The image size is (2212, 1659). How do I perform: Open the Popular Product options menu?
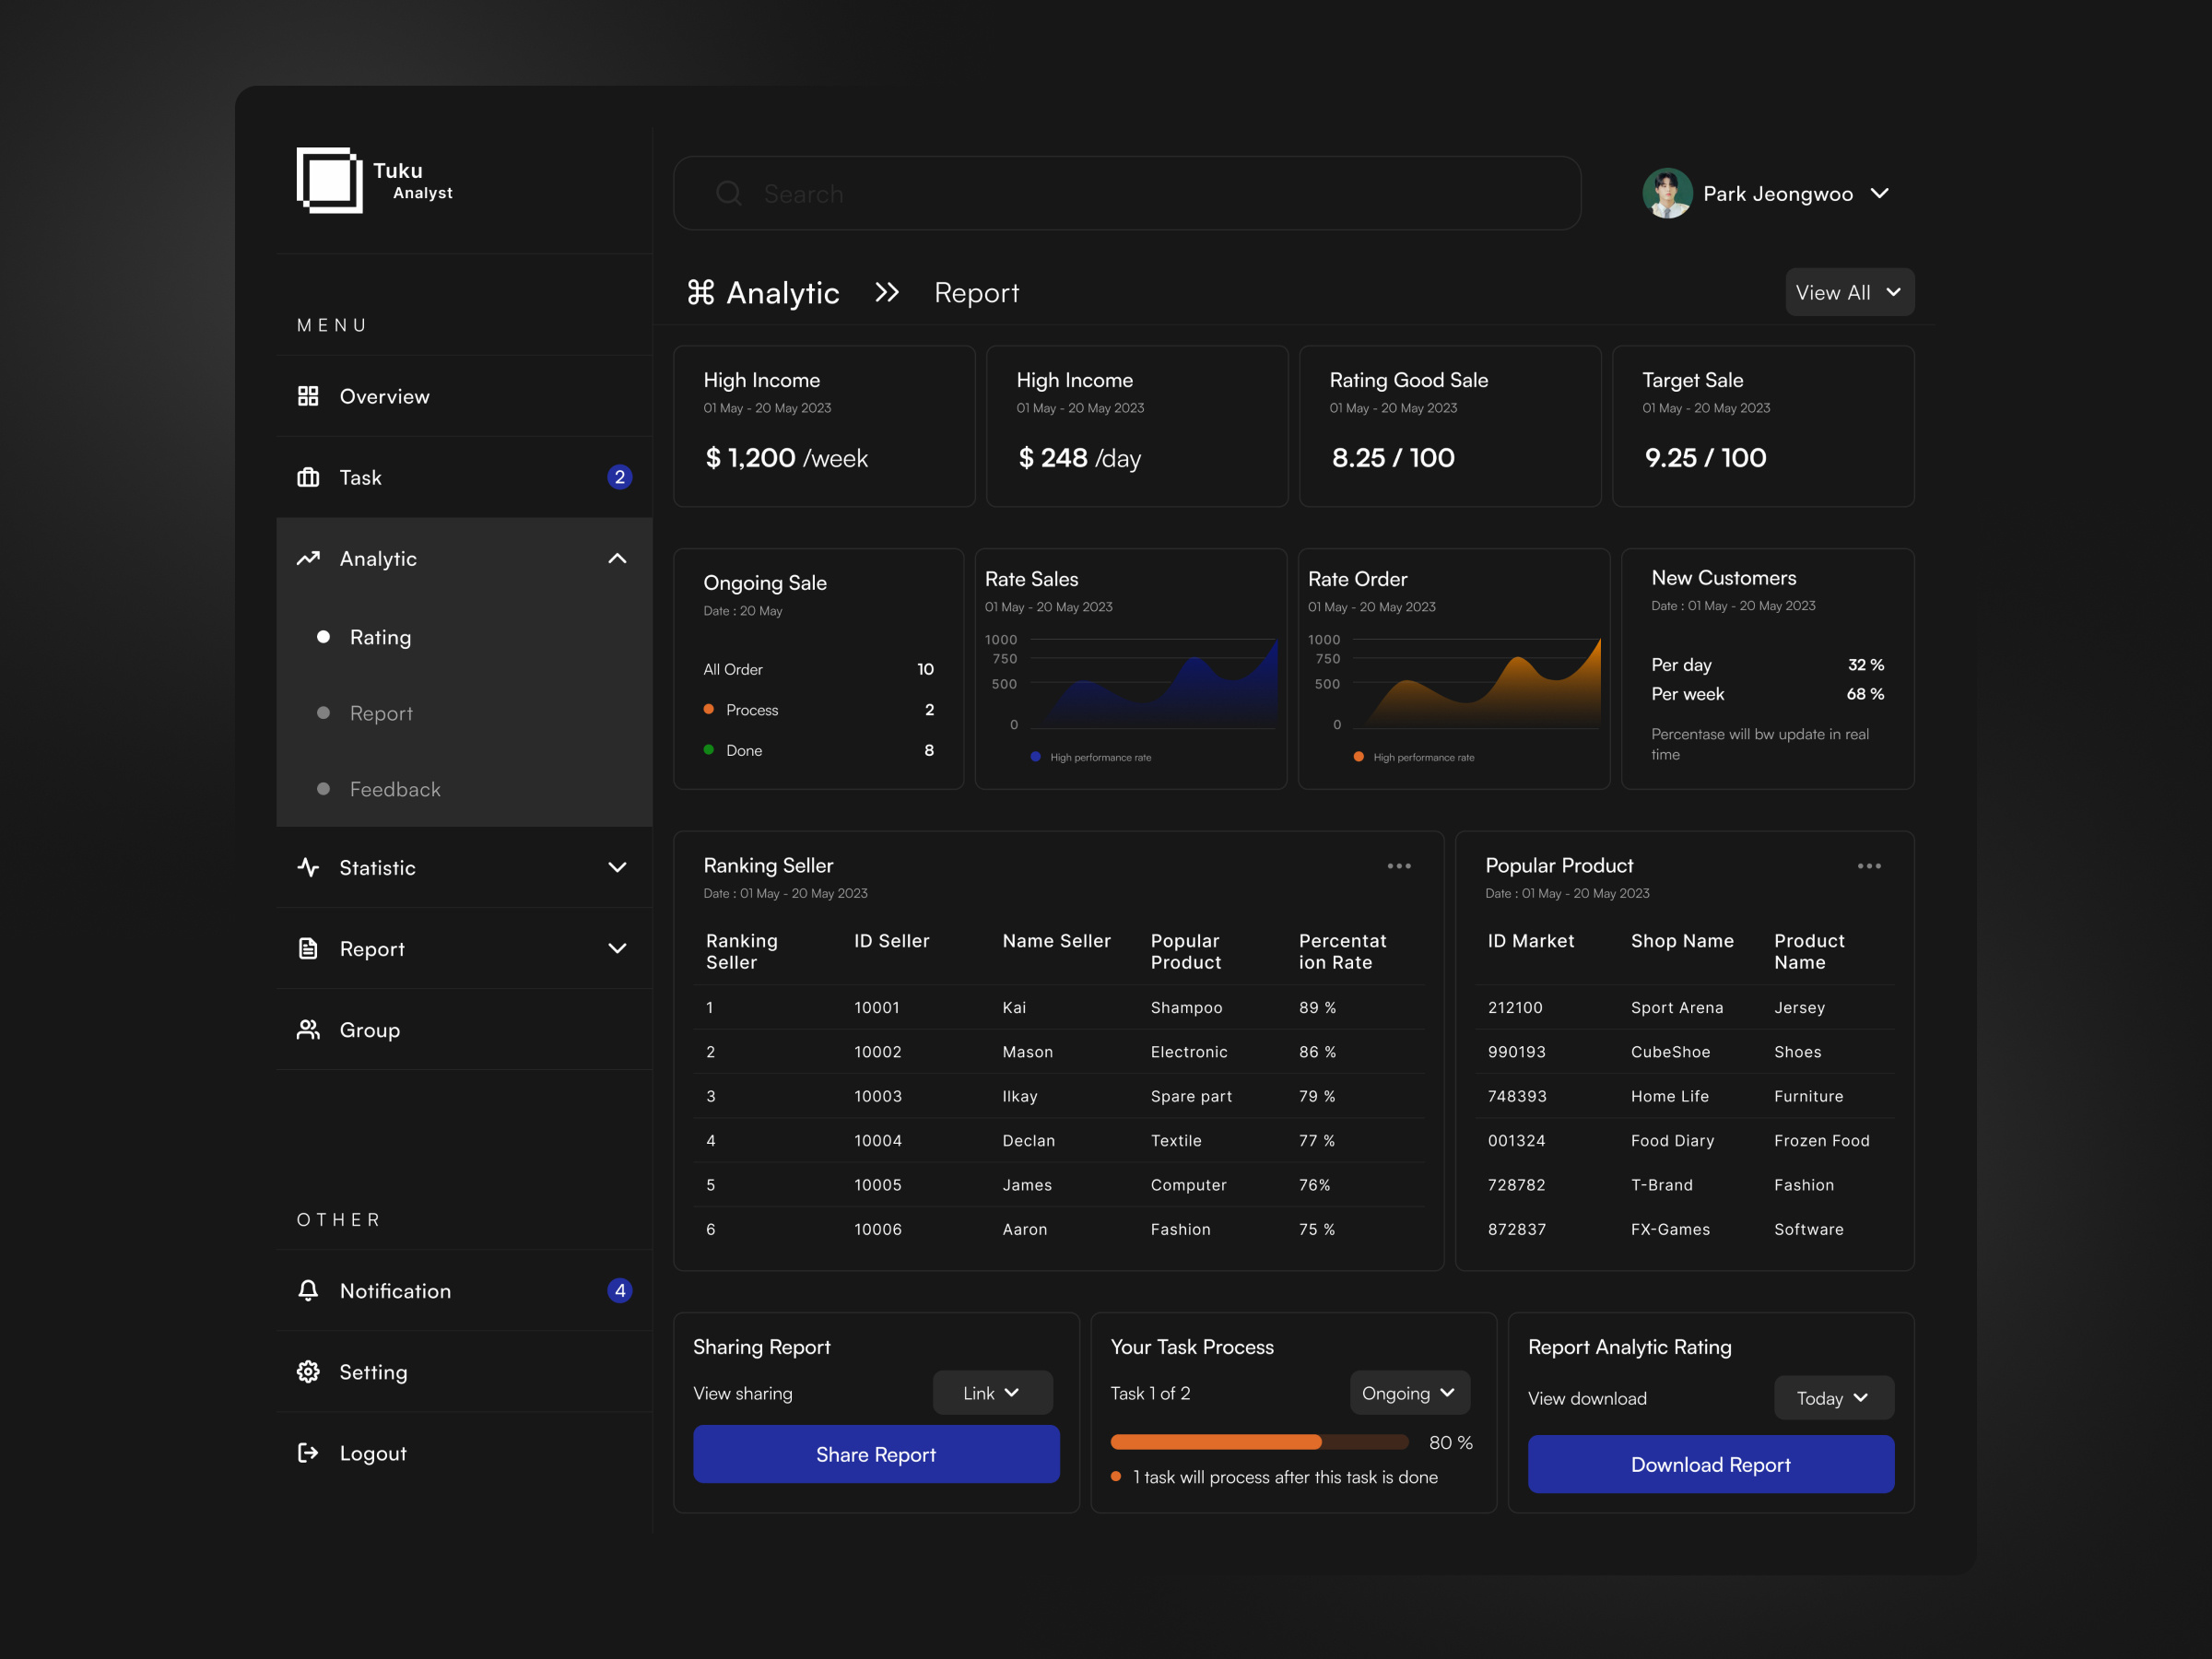(1870, 865)
